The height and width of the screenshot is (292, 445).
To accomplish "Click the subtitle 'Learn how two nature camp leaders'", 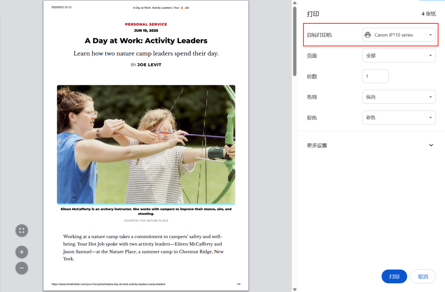I will pyautogui.click(x=146, y=54).
